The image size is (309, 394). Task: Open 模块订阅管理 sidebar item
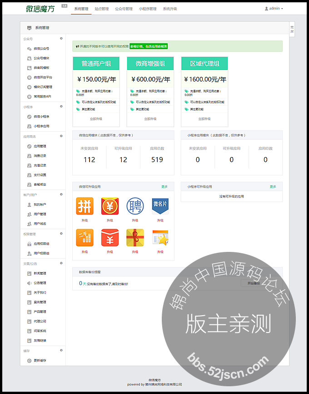(x=43, y=87)
